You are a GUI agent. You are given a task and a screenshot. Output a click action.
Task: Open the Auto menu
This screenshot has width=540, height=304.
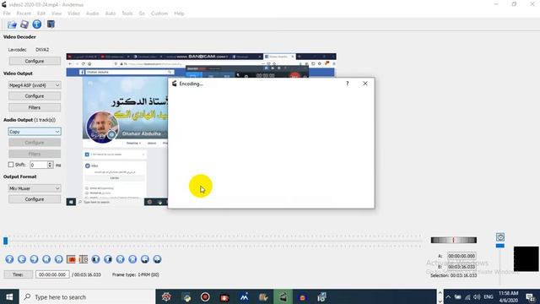point(111,14)
